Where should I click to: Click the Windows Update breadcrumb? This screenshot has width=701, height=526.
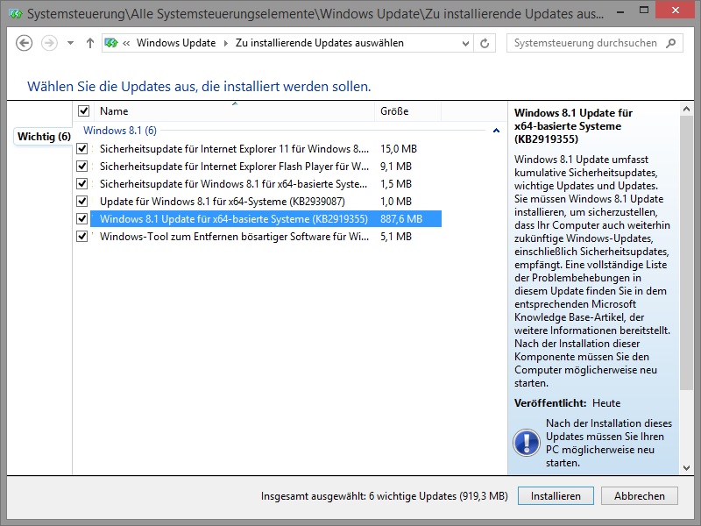click(176, 43)
